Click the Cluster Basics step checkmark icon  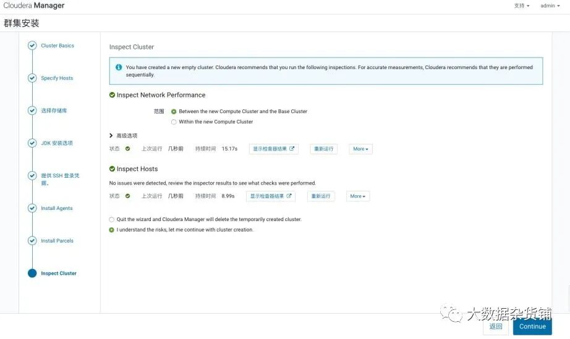[32, 45]
